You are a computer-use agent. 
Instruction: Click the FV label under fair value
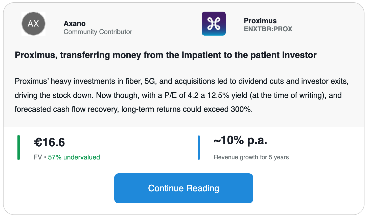tap(38, 157)
